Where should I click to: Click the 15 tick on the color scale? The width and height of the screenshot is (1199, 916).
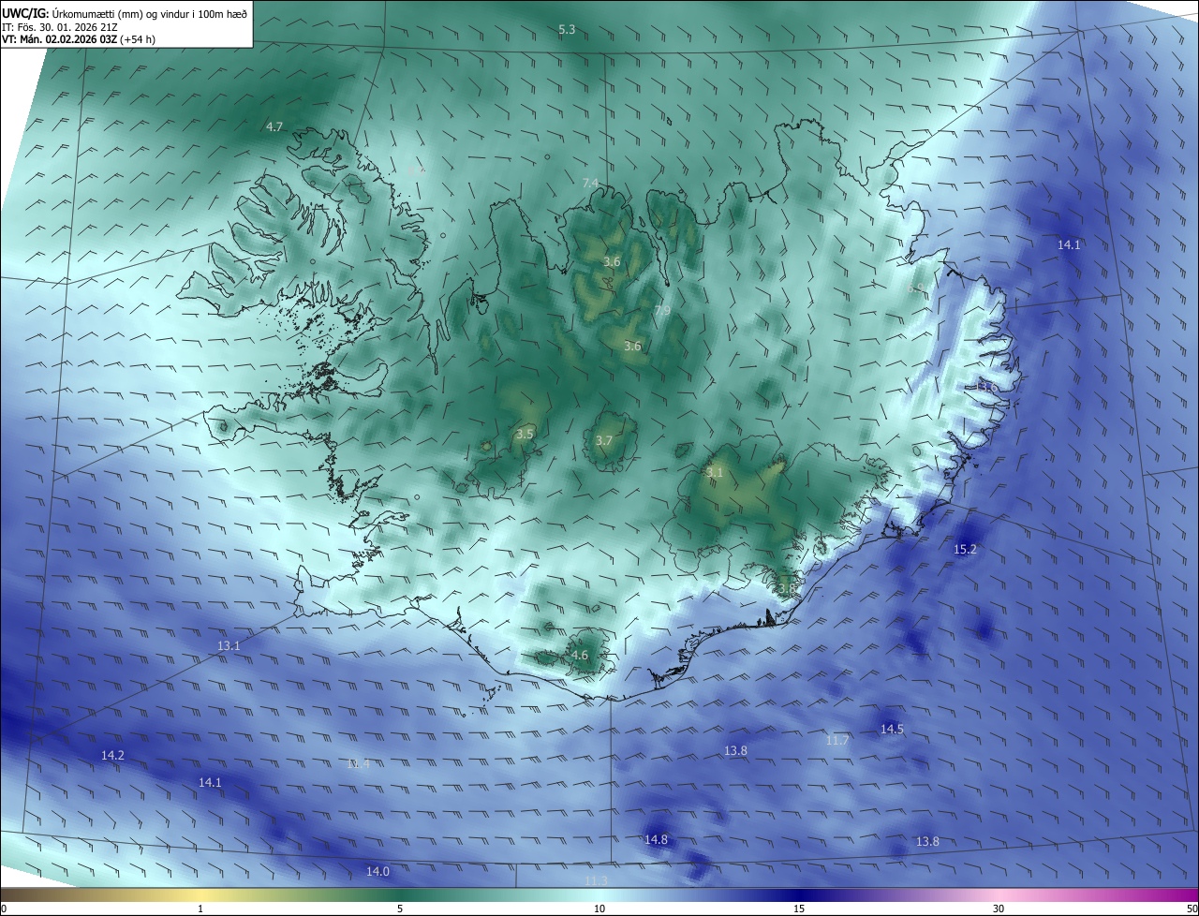coord(799,909)
